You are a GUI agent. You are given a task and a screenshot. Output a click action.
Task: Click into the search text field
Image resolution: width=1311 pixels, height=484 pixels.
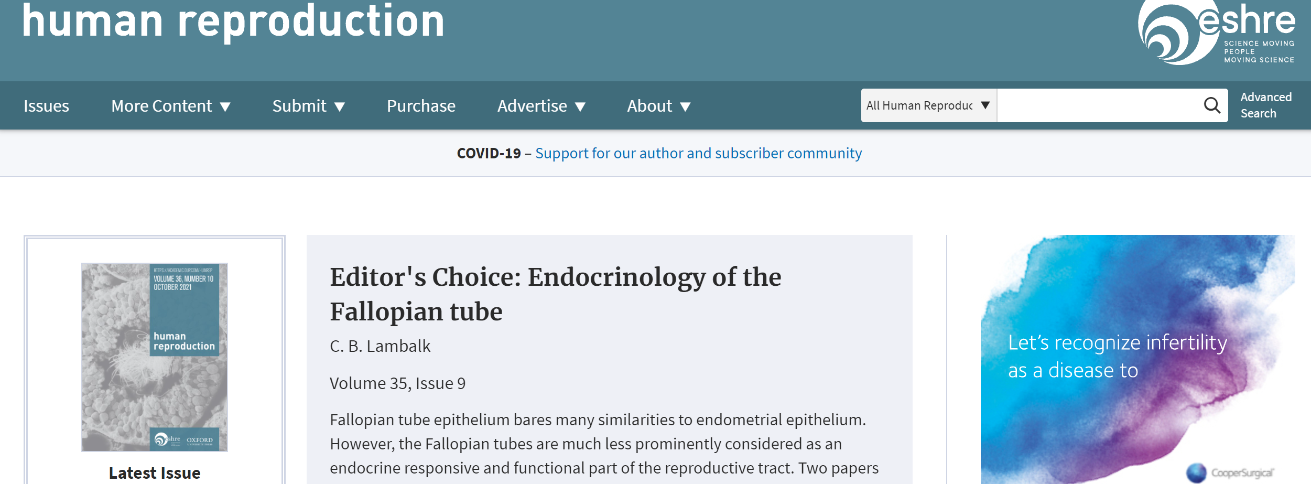[x=1099, y=105]
